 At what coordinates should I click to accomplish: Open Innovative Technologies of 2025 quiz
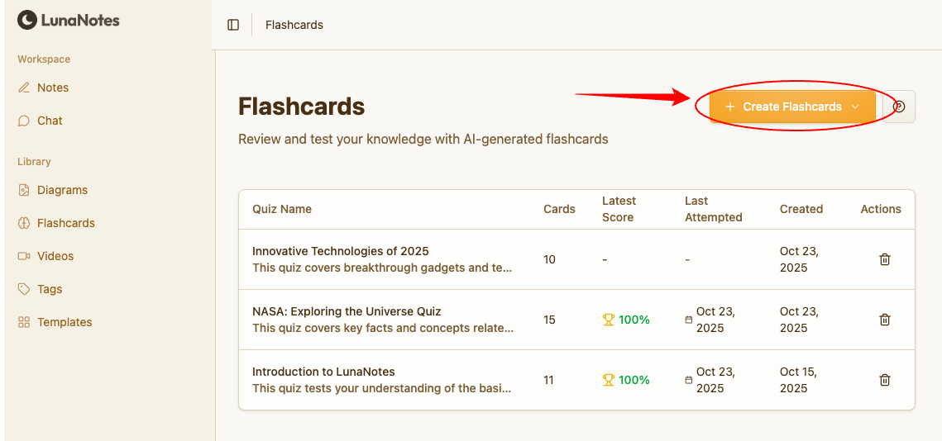pyautogui.click(x=341, y=251)
